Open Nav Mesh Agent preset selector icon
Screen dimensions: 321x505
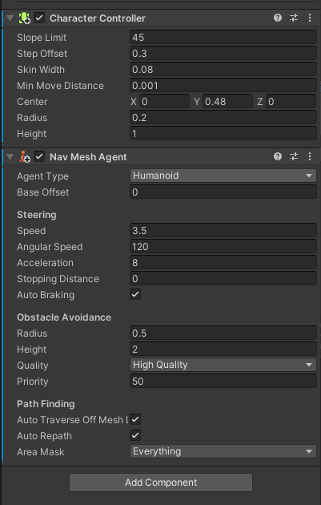click(294, 156)
